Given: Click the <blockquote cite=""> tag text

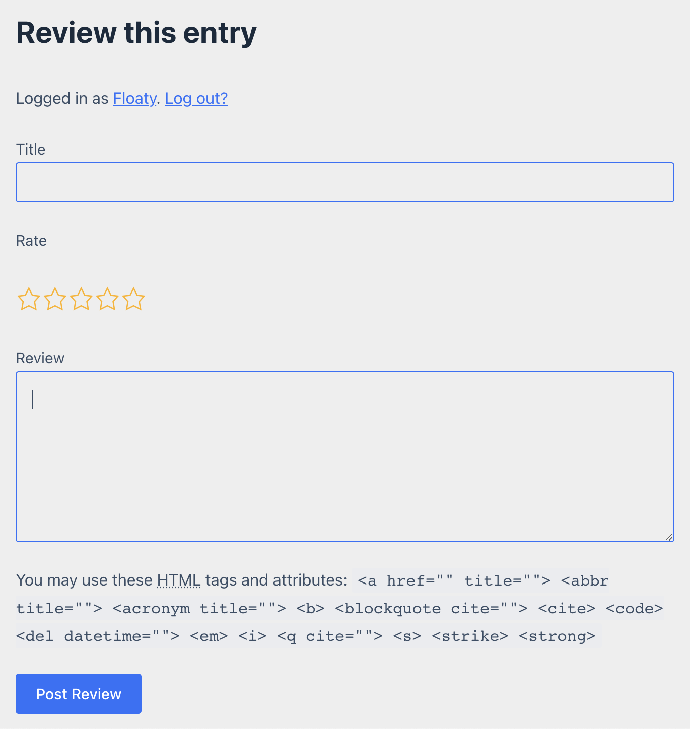Looking at the screenshot, I should click(431, 609).
